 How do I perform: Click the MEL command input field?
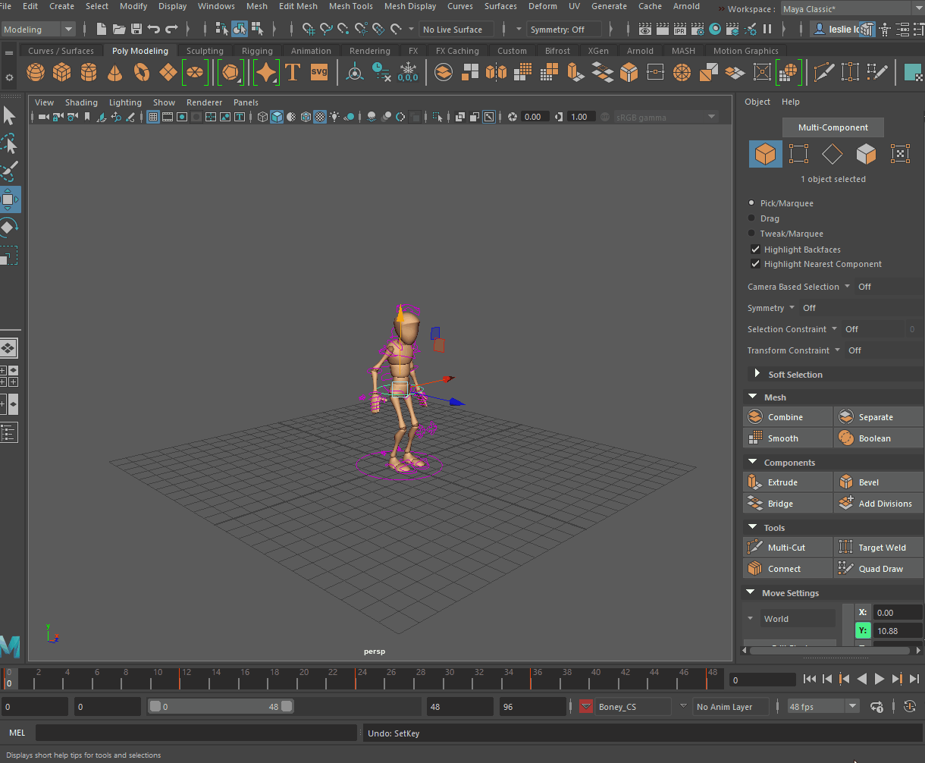[196, 733]
